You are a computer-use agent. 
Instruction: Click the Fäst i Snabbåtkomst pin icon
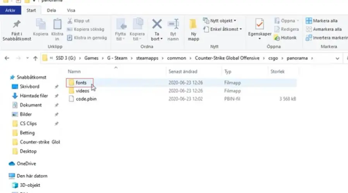pos(17,25)
